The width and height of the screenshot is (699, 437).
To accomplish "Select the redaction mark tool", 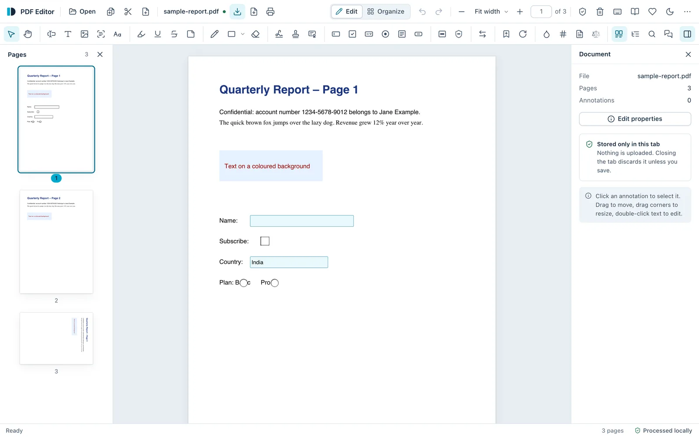I will (442, 34).
